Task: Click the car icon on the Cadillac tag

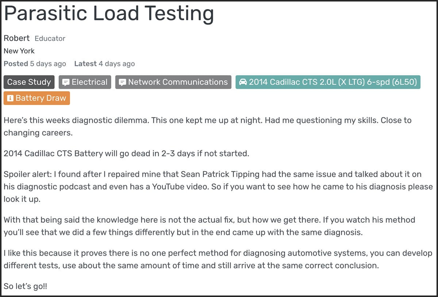Action: coord(243,82)
